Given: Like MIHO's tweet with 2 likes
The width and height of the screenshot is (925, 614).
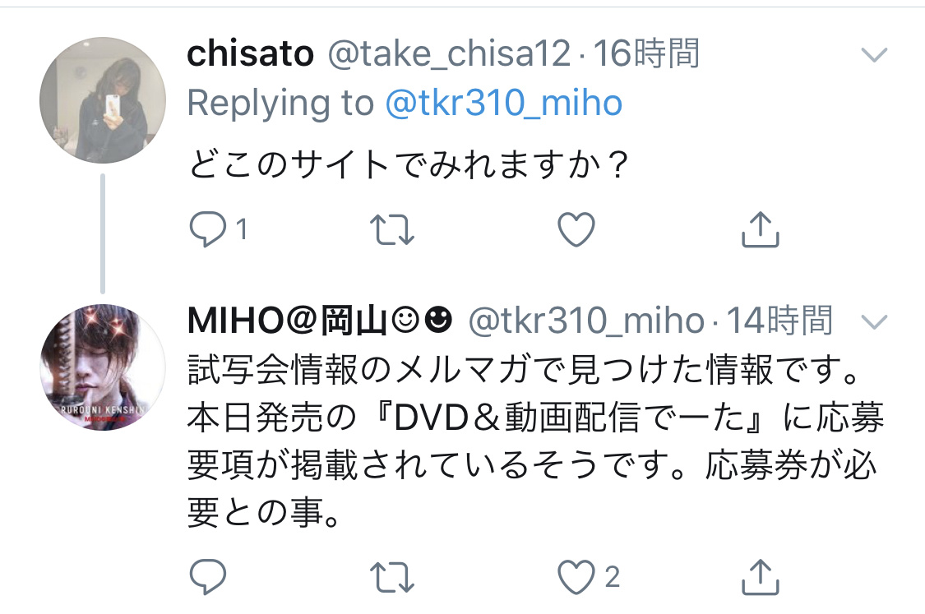Looking at the screenshot, I should click(576, 577).
